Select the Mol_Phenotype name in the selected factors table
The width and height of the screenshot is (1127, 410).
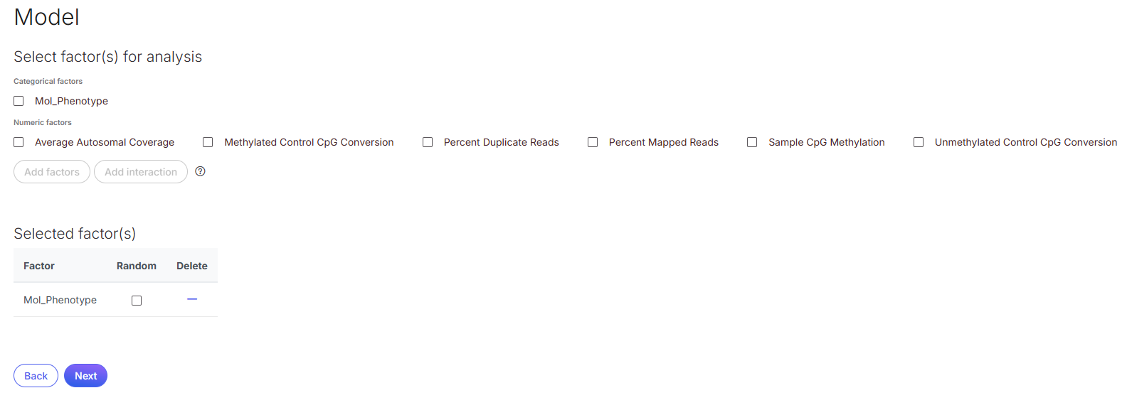click(x=60, y=300)
